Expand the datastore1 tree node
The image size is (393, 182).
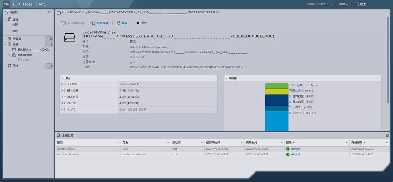coord(9,55)
